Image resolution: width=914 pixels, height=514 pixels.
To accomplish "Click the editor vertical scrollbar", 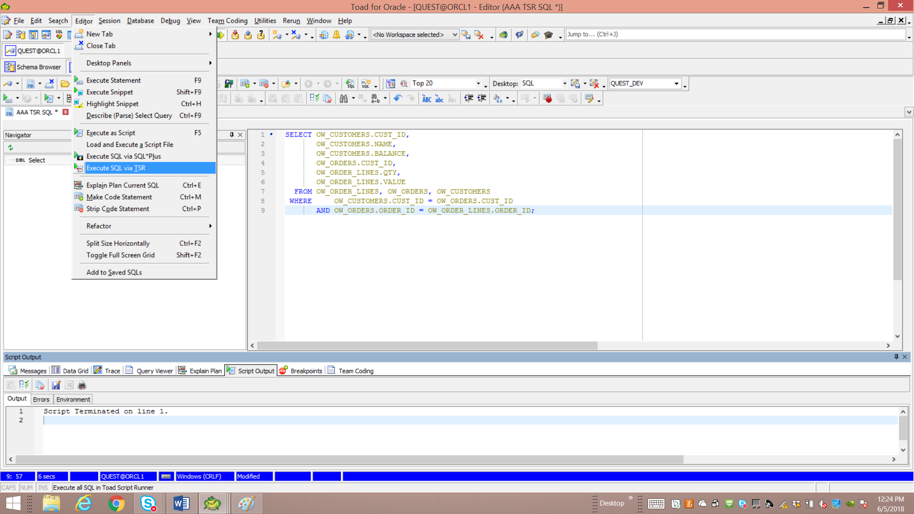I will pos(897,209).
